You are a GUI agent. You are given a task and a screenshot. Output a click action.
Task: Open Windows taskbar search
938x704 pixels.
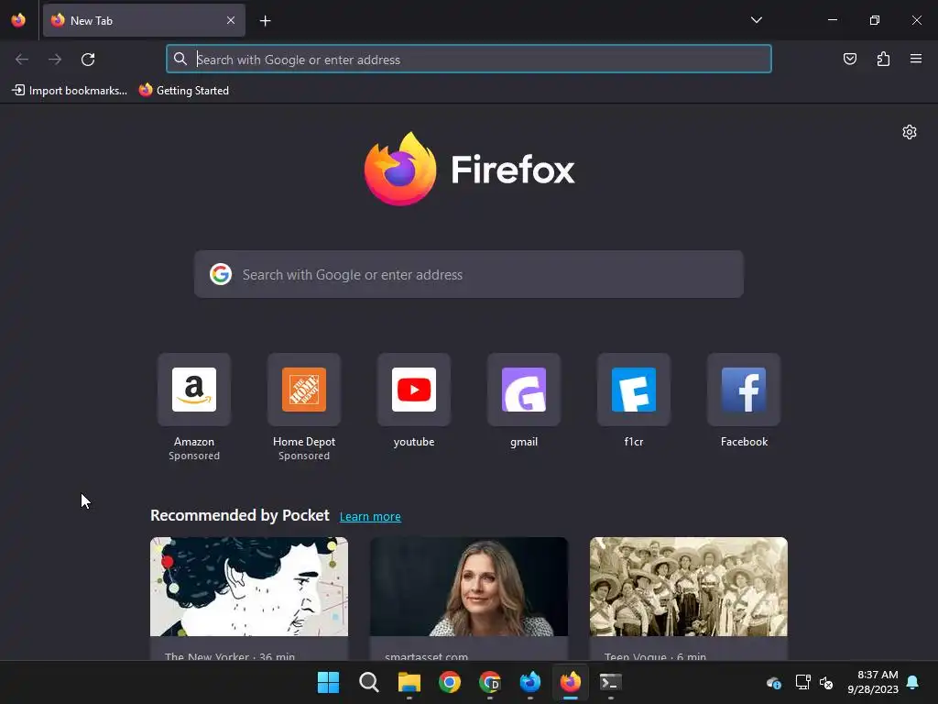pyautogui.click(x=368, y=682)
